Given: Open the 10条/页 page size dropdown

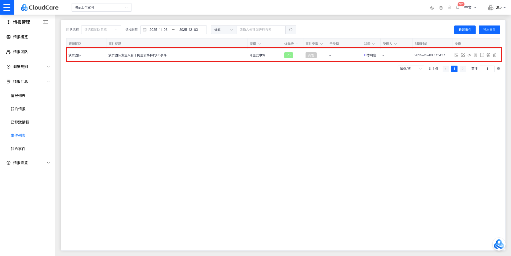Looking at the screenshot, I should point(410,69).
